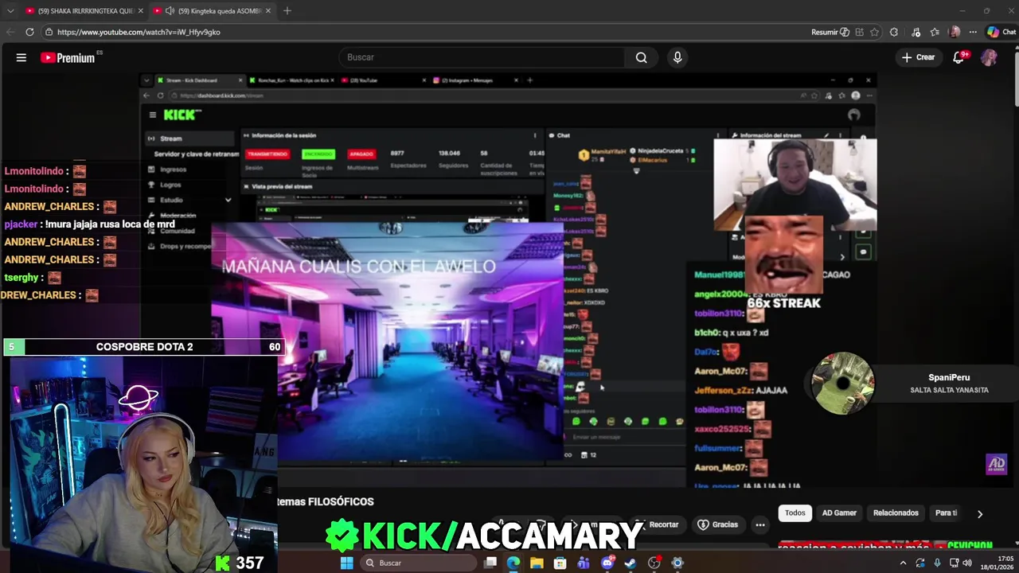Screen dimensions: 1019x573
Task: Toggle system volume icon in tray
Action: tap(967, 563)
